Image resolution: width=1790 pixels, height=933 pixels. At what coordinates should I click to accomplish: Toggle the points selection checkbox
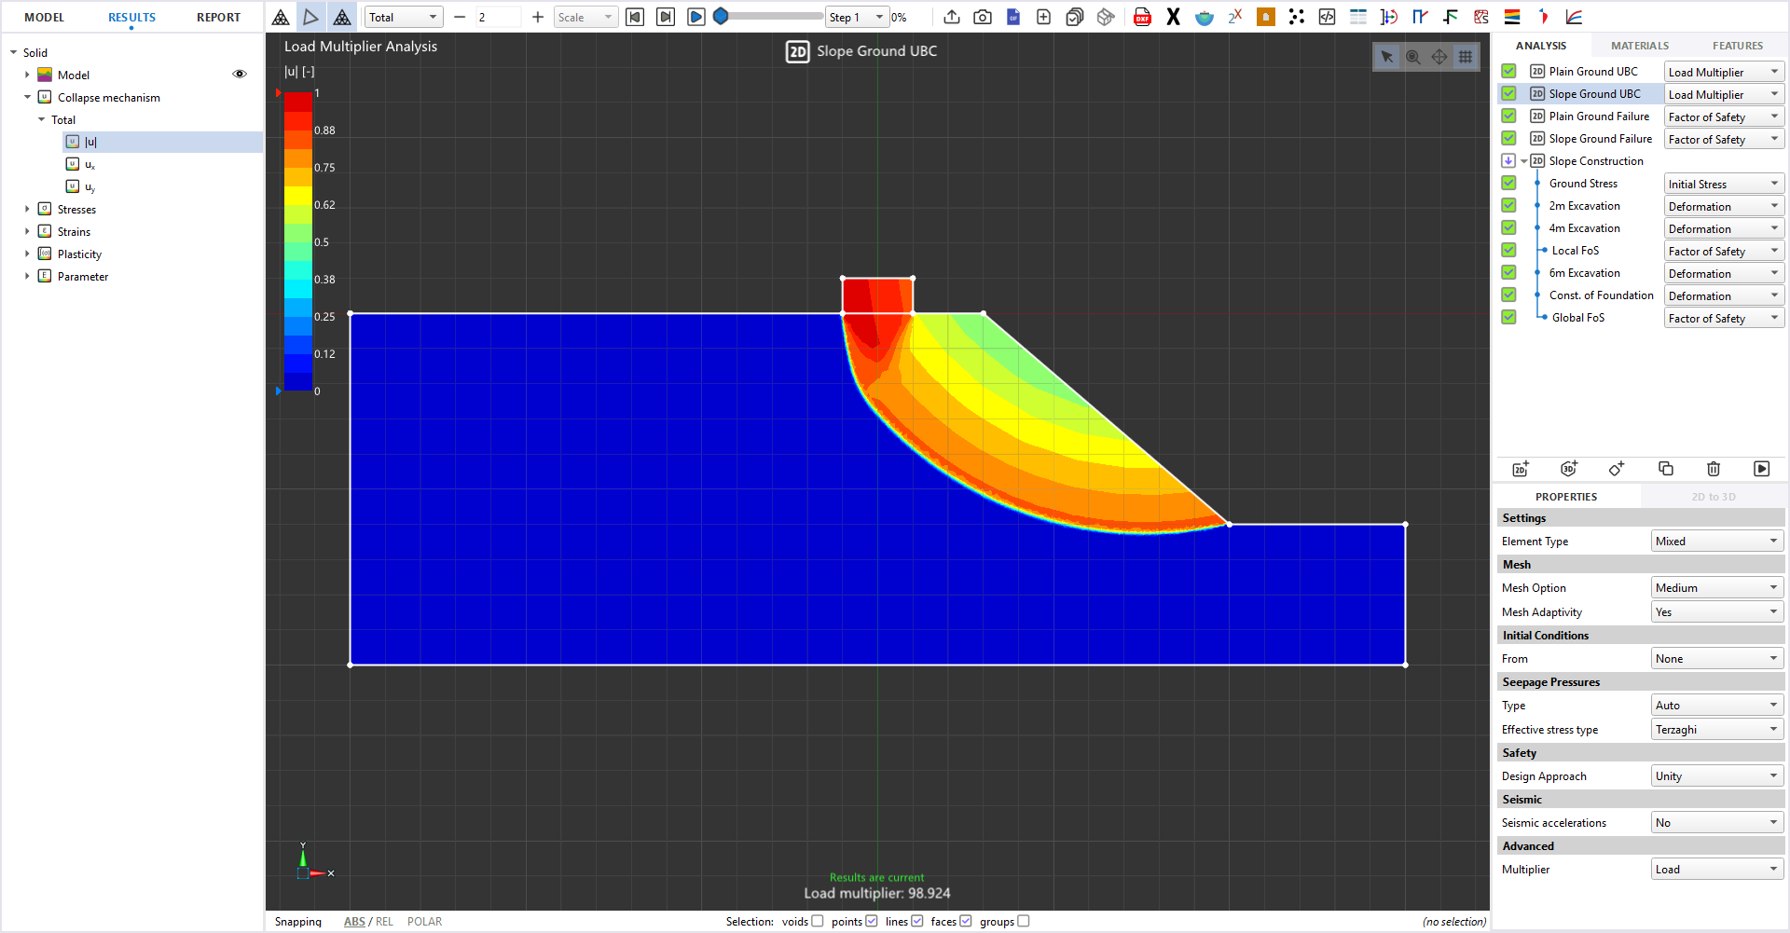point(872,921)
